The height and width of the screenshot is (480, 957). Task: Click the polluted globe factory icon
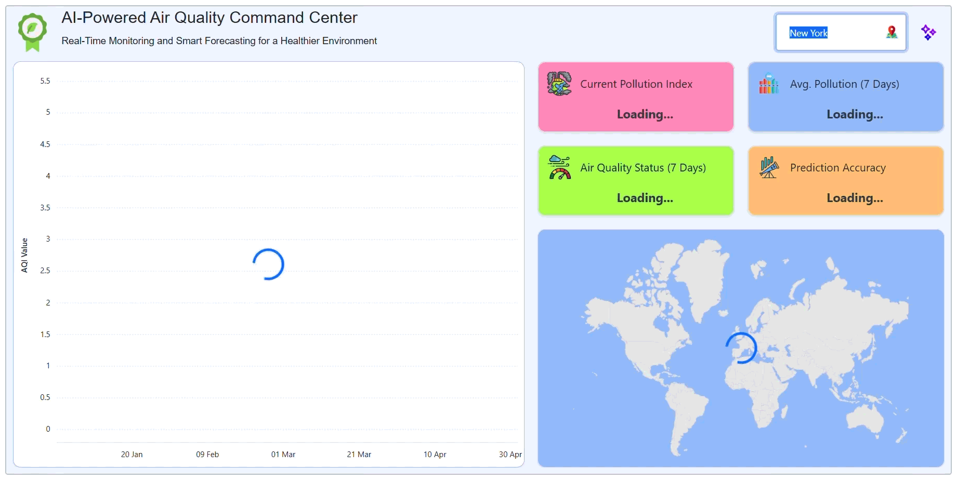point(559,85)
